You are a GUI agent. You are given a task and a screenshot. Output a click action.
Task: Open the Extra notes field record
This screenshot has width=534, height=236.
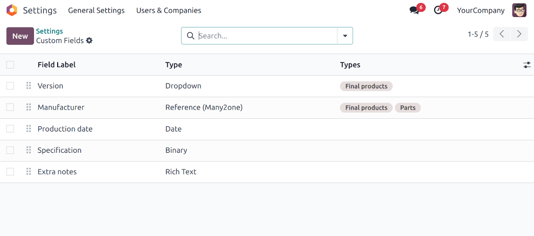[x=57, y=172]
